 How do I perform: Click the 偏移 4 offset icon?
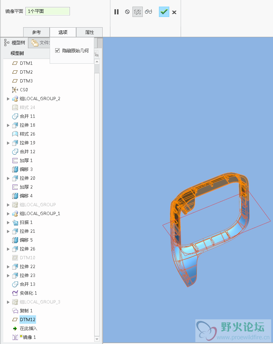point(15,196)
